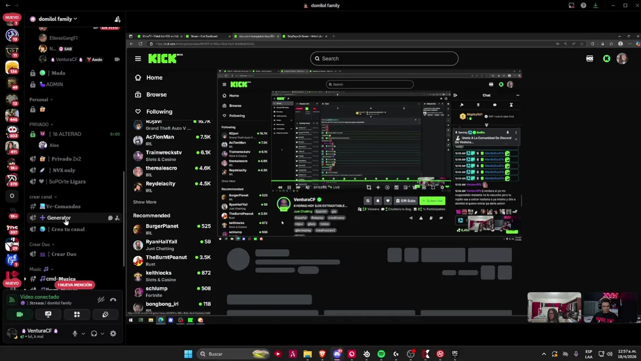Collapse the Personal category

41,99
